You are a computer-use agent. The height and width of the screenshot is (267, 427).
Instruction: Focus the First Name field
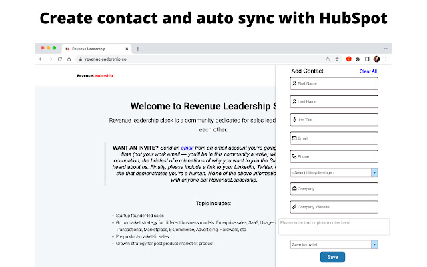tap(334, 83)
